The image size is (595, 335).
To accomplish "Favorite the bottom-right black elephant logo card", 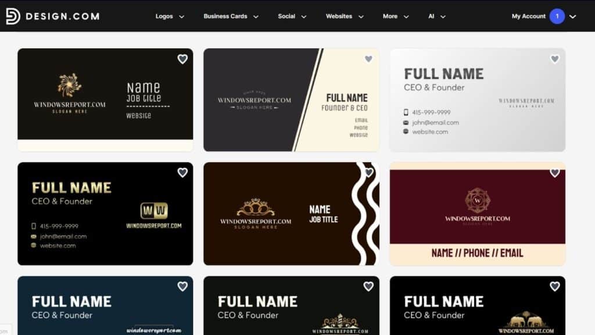I will click(554, 286).
